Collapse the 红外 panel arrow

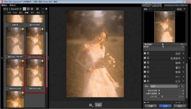coord(183,81)
